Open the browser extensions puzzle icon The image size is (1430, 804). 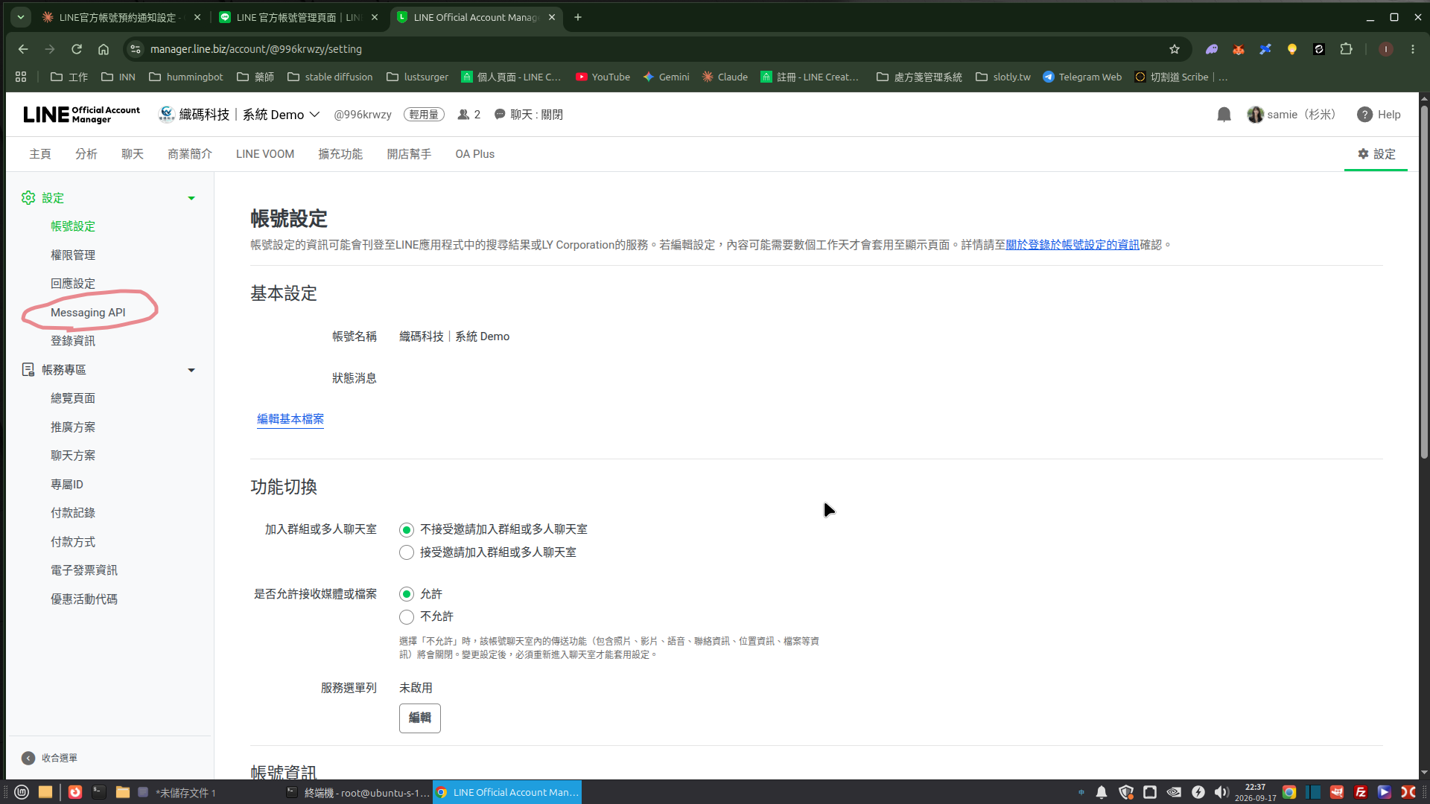(1346, 49)
